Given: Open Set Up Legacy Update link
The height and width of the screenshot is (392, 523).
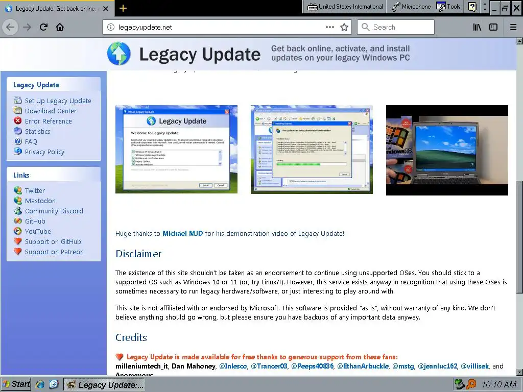Looking at the screenshot, I should point(58,101).
